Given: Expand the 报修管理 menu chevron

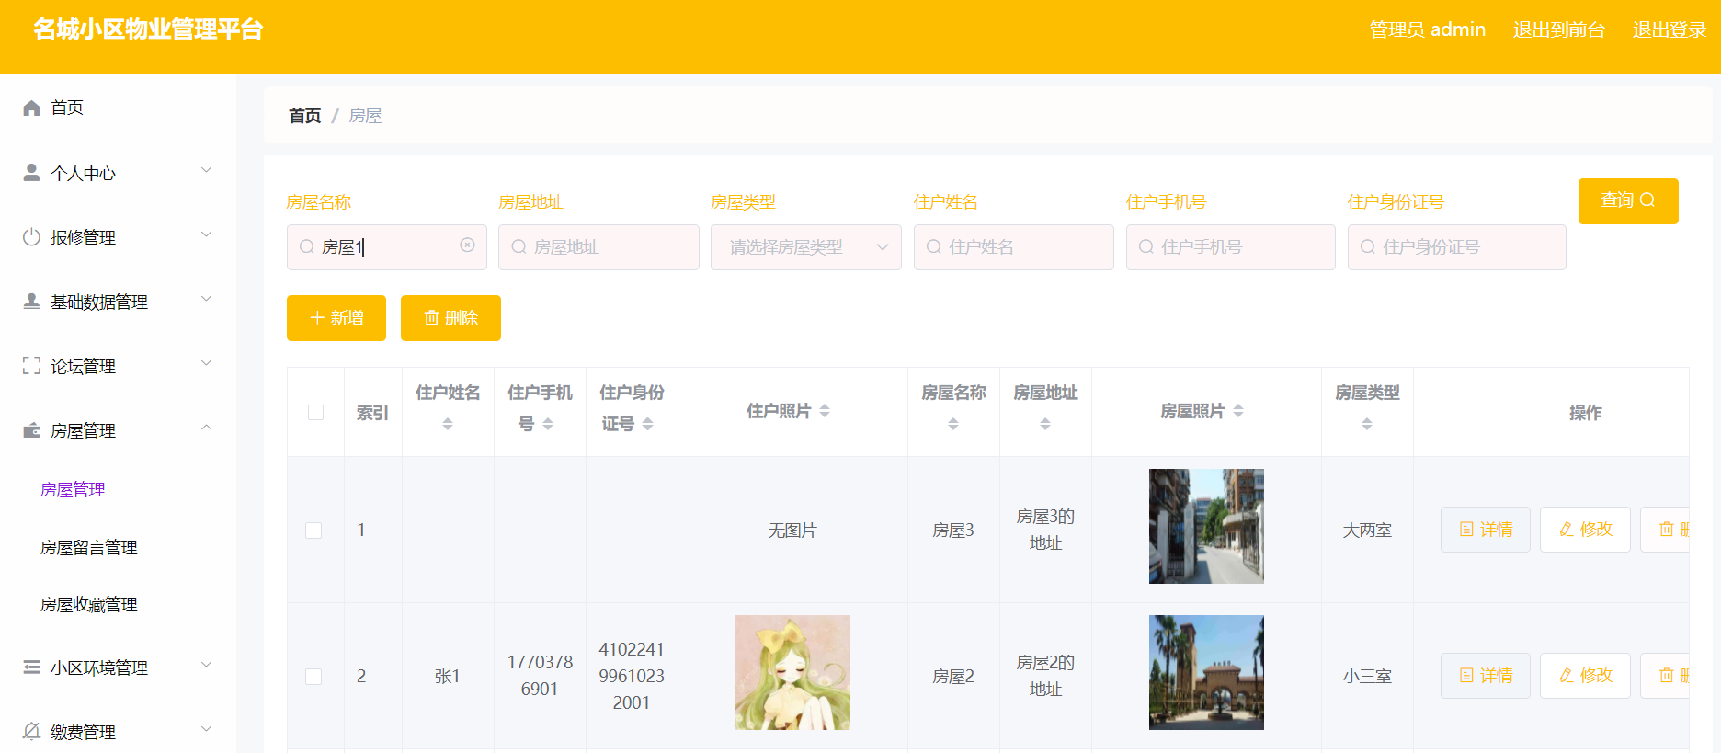Looking at the screenshot, I should click(207, 234).
